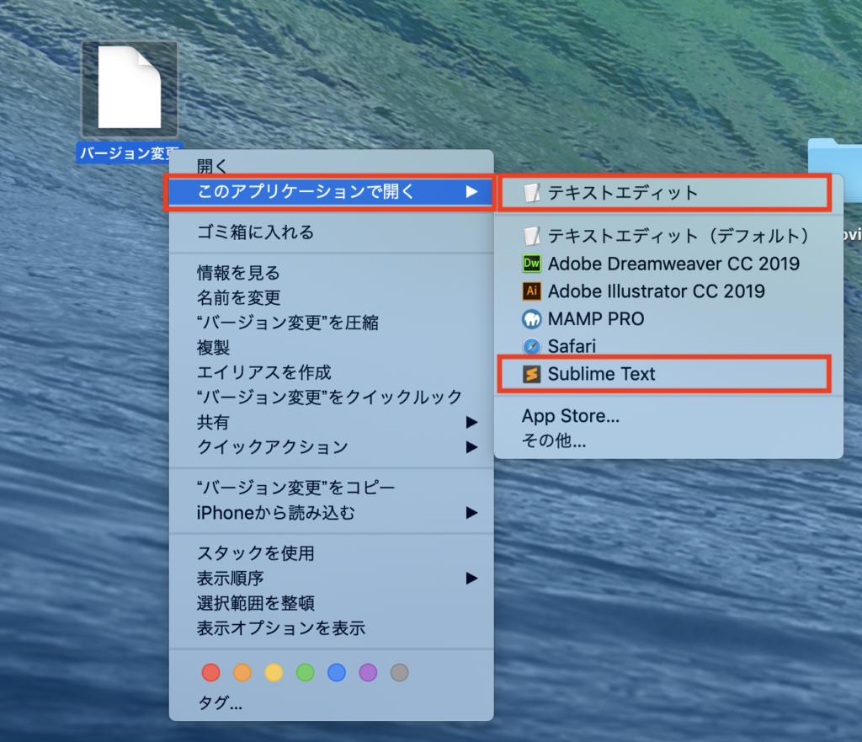862x742 pixels.
Task: Open file with Adobe Illustrator CC 2019
Action: pos(669,291)
